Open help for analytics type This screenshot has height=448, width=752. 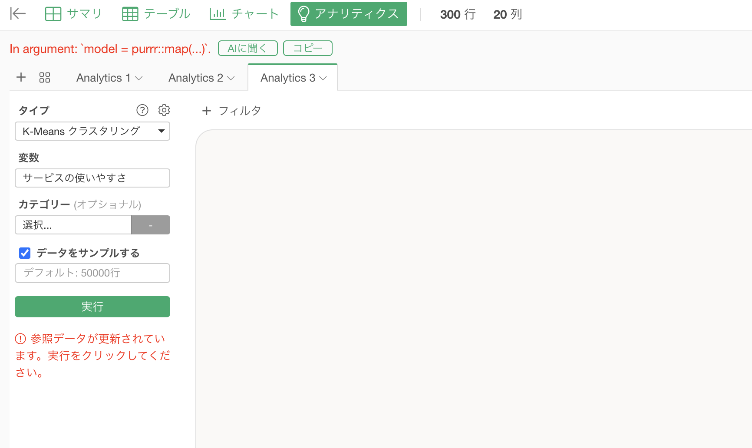[x=142, y=110]
